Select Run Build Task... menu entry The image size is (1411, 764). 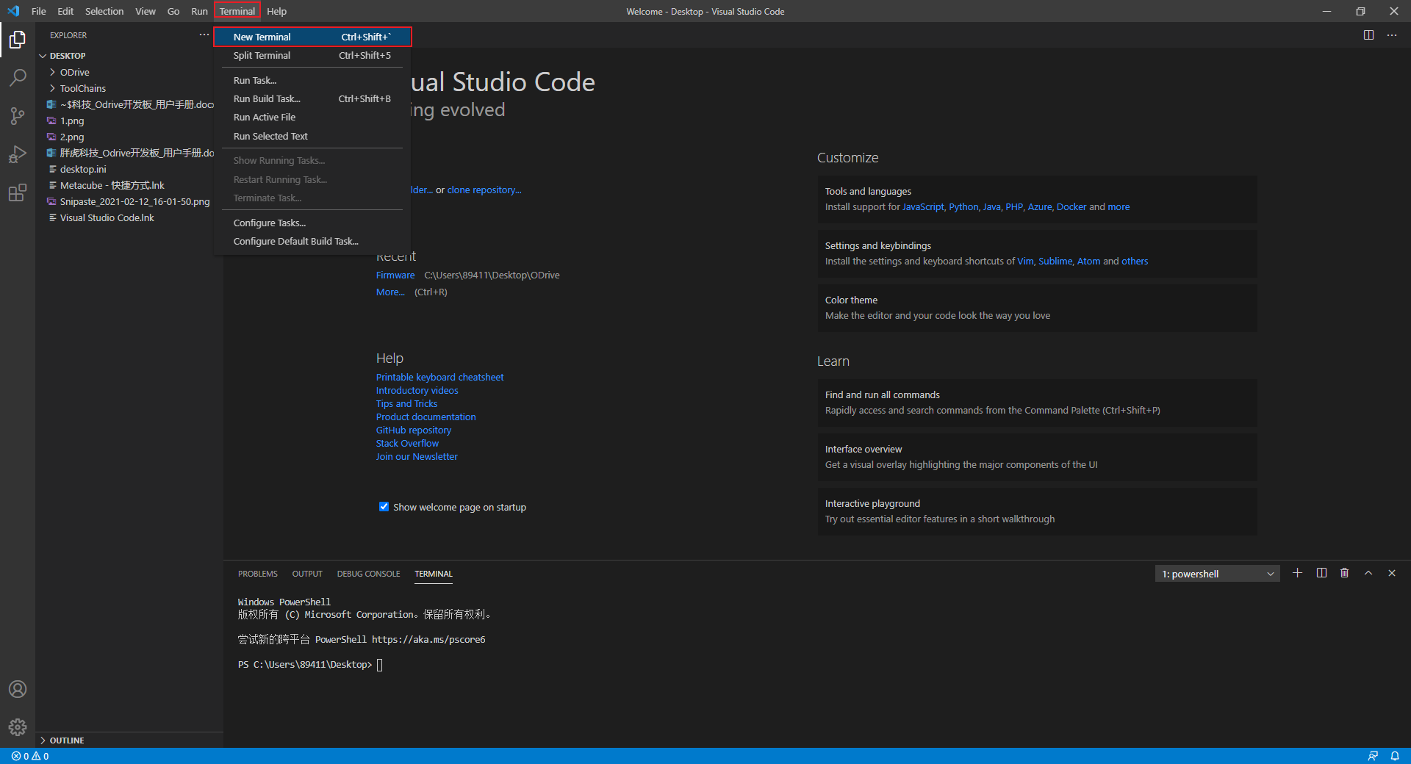[x=312, y=98]
